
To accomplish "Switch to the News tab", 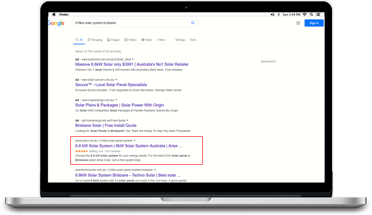I will coord(146,40).
